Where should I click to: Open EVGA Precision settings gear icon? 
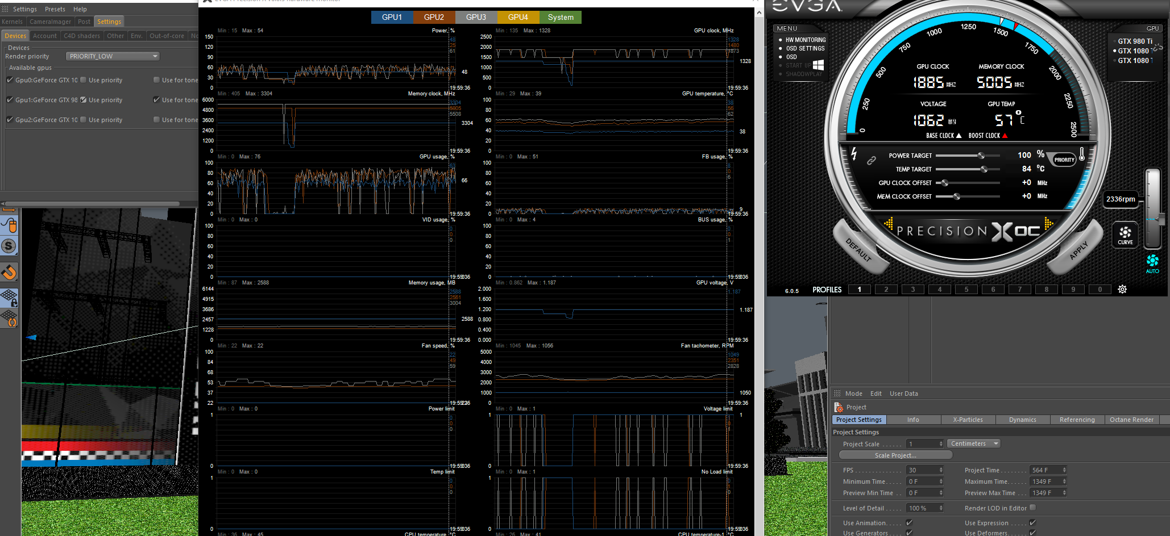point(1122,289)
